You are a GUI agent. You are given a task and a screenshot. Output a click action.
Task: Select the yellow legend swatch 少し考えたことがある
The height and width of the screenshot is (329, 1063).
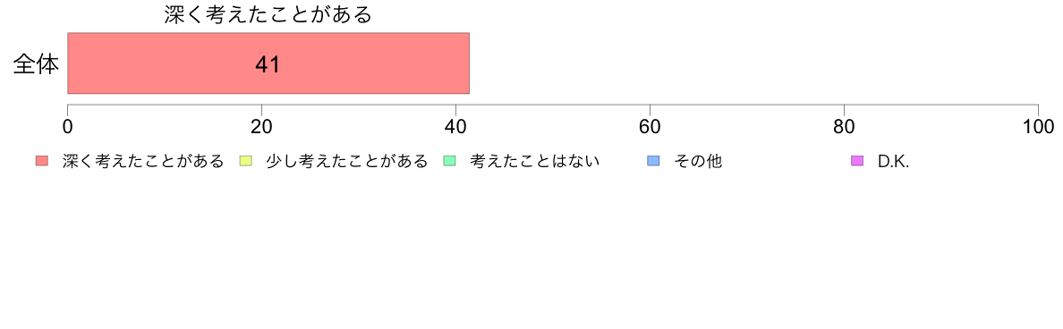tap(246, 161)
